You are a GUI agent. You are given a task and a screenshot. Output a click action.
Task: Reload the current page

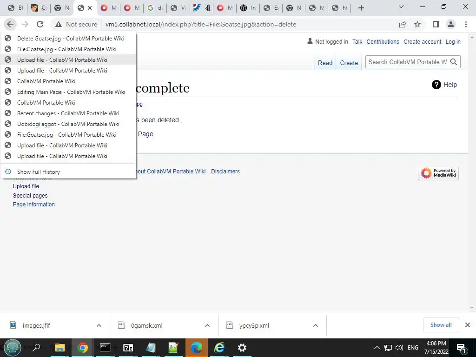point(40,24)
